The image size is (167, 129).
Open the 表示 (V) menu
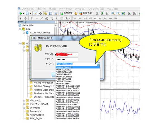point(42,9)
